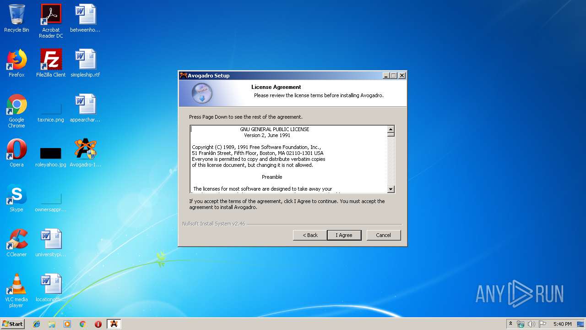Launch the CCleaner desktop shortcut
The width and height of the screenshot is (586, 330).
point(16,243)
